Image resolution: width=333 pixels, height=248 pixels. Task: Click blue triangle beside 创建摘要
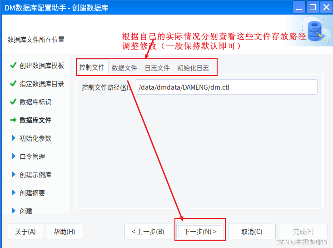tap(14, 192)
